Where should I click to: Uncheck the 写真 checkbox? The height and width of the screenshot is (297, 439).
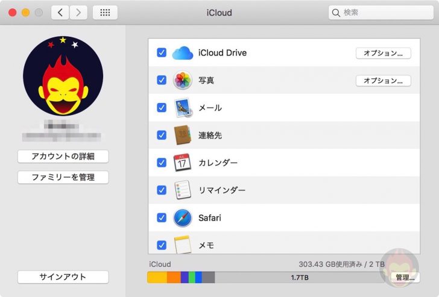(x=162, y=80)
